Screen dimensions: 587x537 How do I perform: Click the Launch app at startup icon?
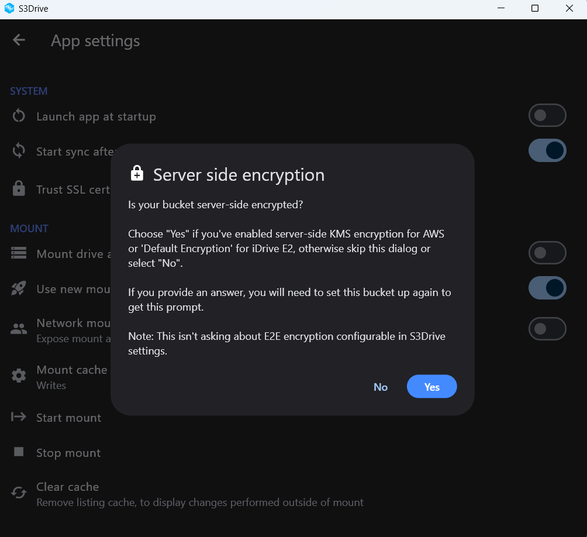pos(19,116)
